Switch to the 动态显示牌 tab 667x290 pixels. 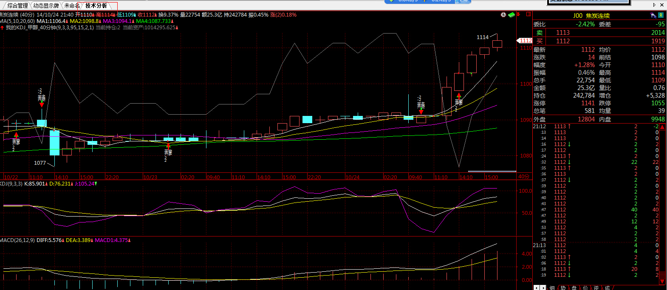click(46, 6)
